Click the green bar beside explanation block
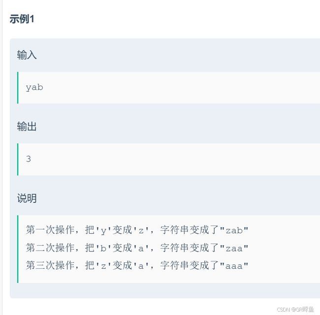The height and width of the screenshot is (315, 320). (x=18, y=249)
